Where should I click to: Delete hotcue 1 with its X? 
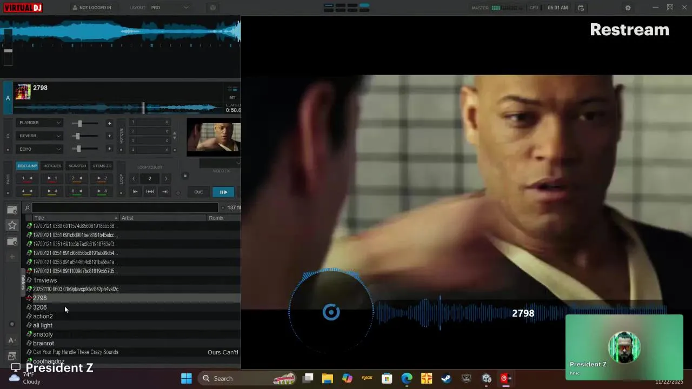pos(167,122)
